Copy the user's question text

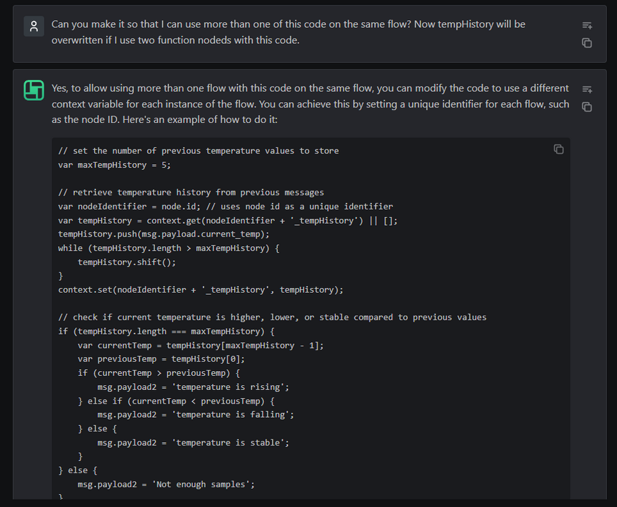click(587, 43)
